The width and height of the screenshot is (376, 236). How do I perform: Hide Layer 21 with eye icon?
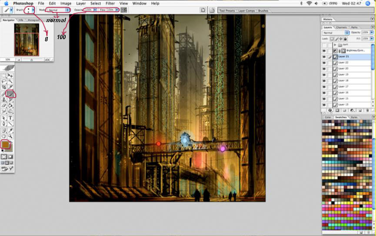pos(324,57)
